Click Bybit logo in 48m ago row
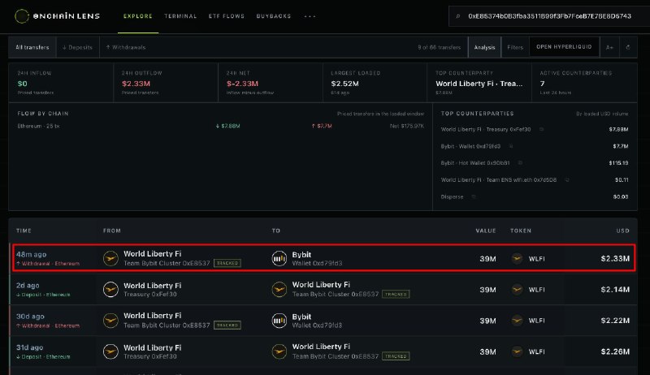650x375 pixels. (279, 258)
